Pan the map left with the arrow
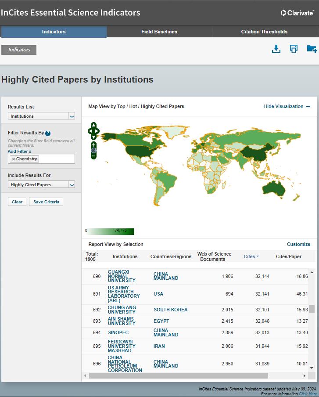Image resolution: width=319 pixels, height=397 pixels. coord(90,131)
